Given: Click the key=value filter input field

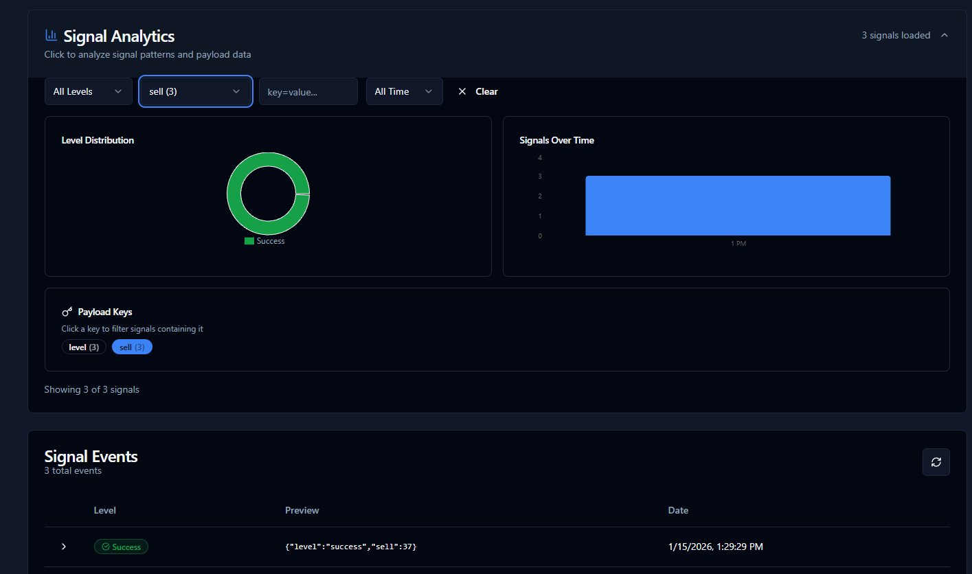Looking at the screenshot, I should coord(308,91).
